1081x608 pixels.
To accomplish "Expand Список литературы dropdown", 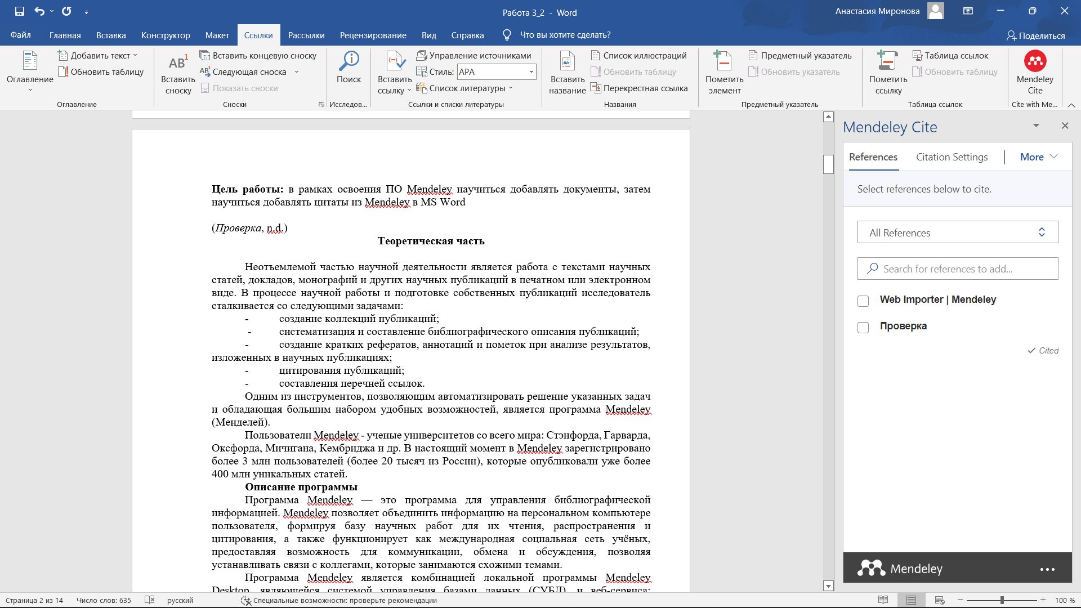I will 511,88.
